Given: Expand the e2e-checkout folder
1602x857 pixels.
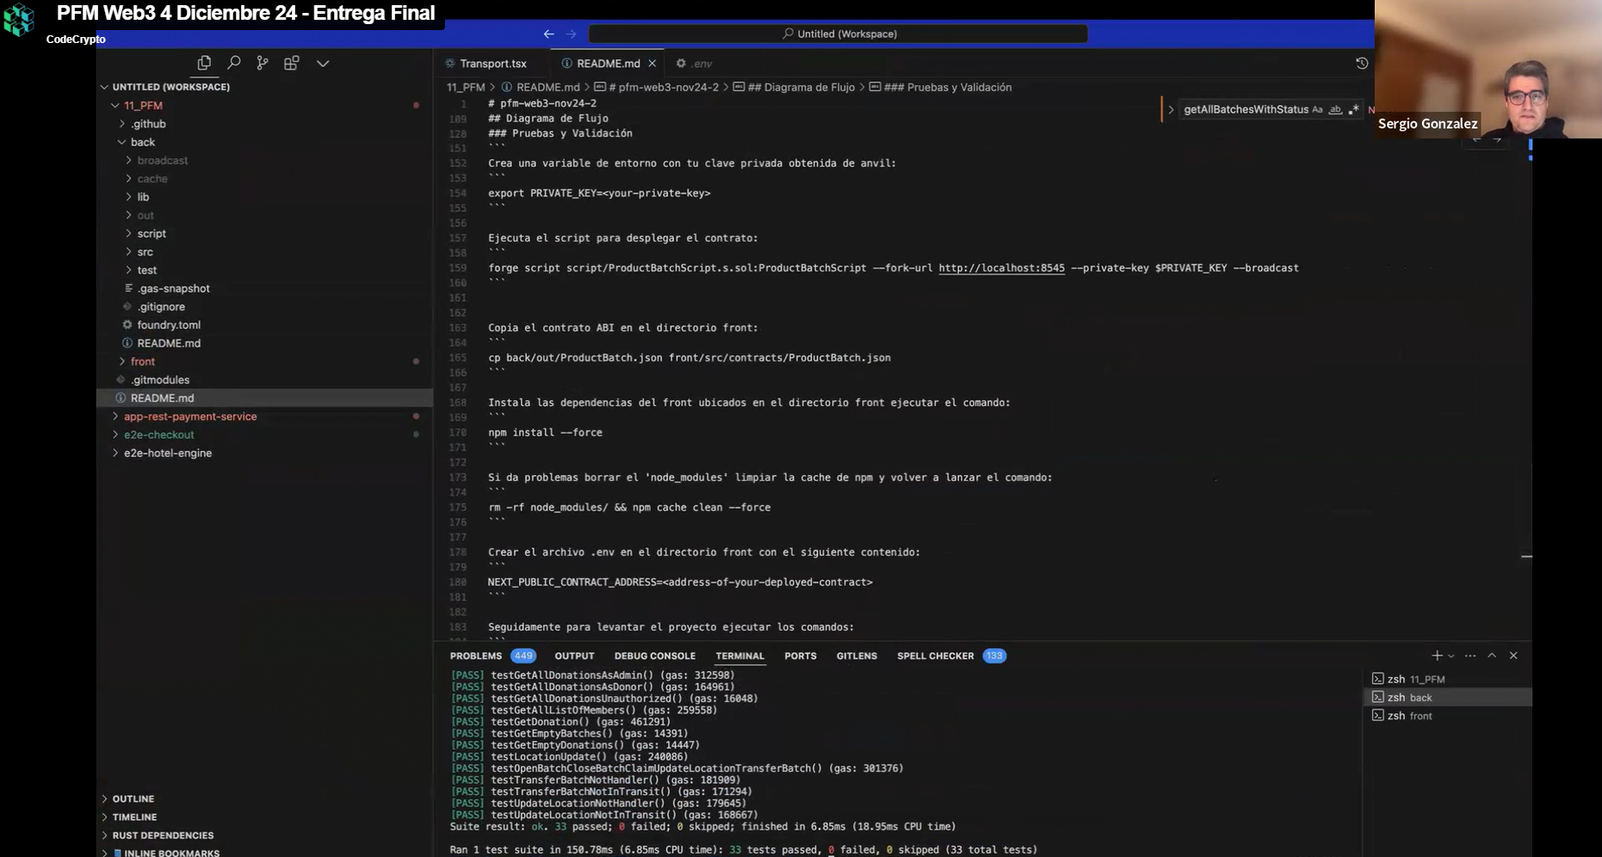Looking at the screenshot, I should (x=159, y=435).
